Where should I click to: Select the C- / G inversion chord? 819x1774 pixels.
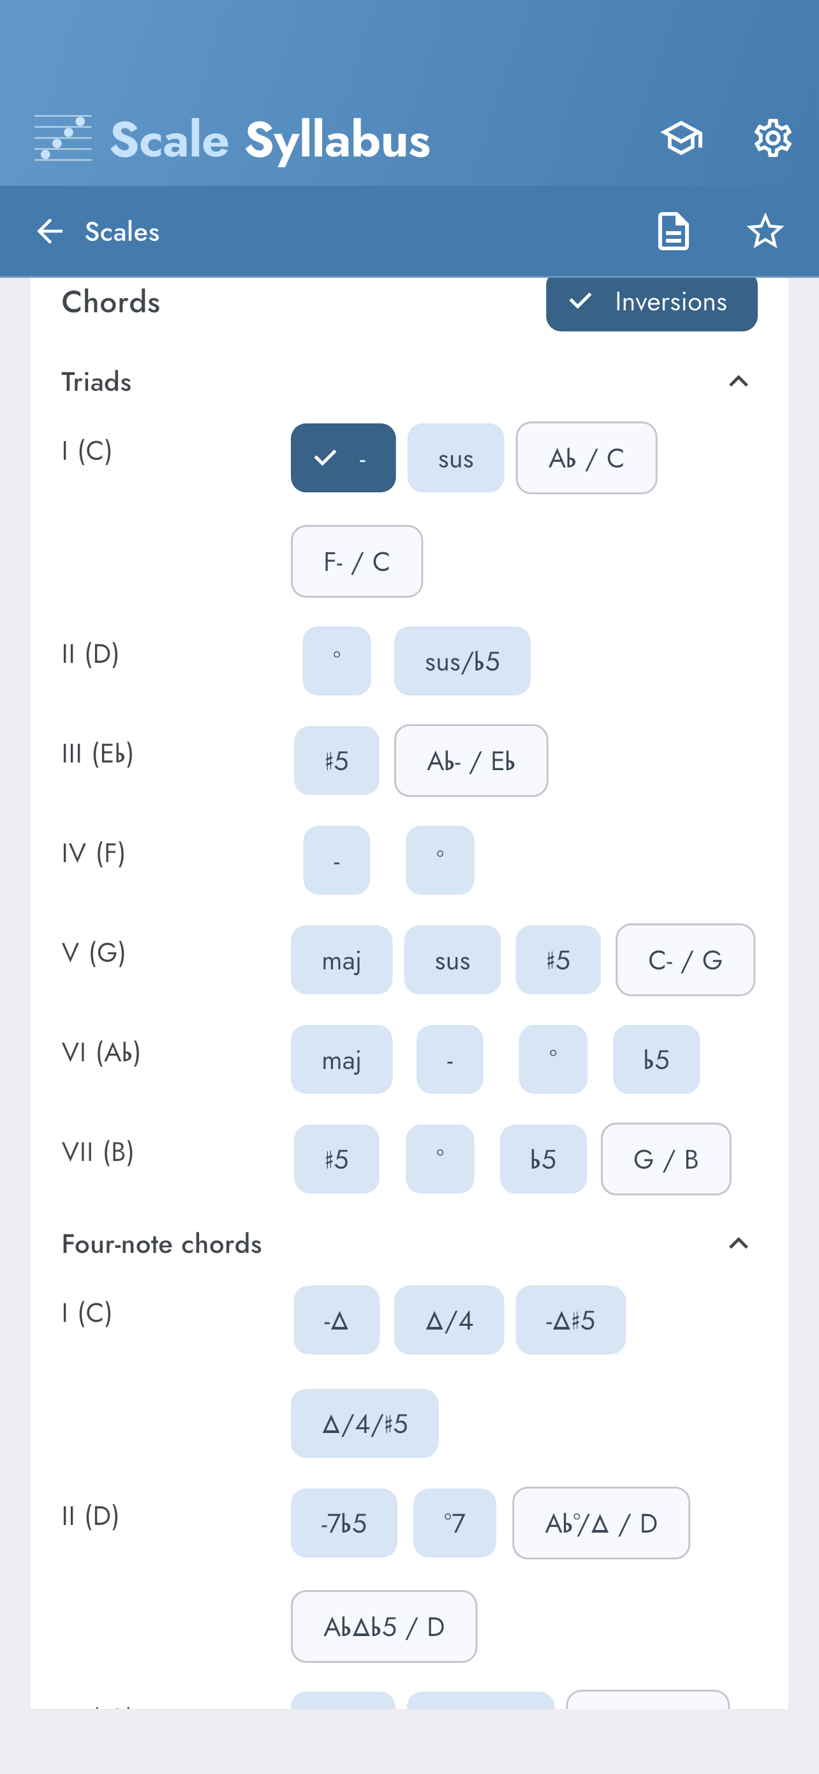[x=684, y=960]
